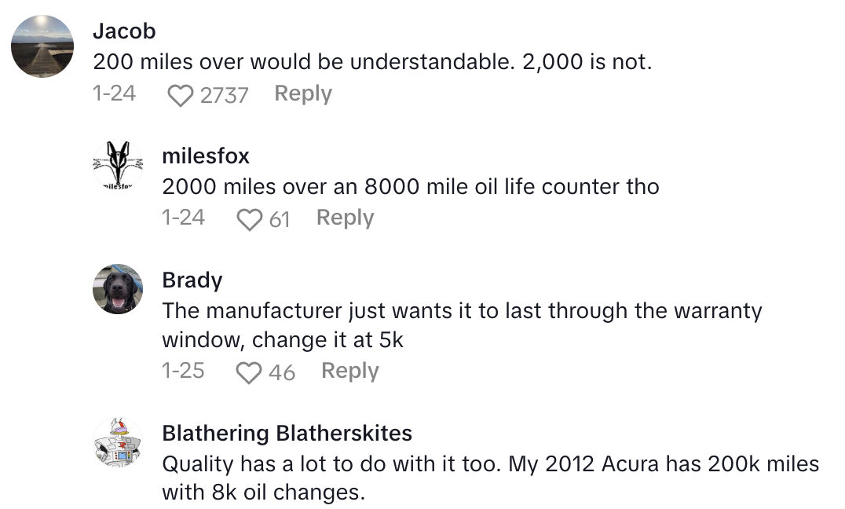The width and height of the screenshot is (845, 509).
Task: Open Blathering Blatherskites username profile
Action: (287, 434)
